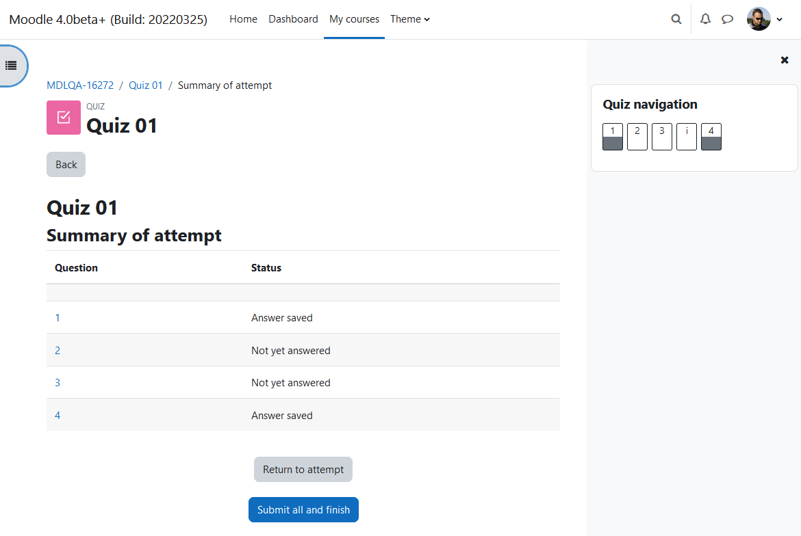Click the pink quiz activity icon
Viewport: 801px width, 536px height.
pos(64,118)
